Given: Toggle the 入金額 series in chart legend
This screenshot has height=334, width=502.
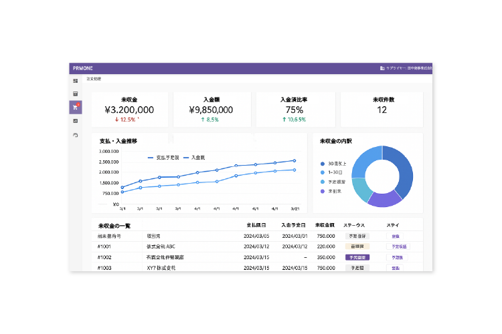Looking at the screenshot, I should tap(193, 158).
